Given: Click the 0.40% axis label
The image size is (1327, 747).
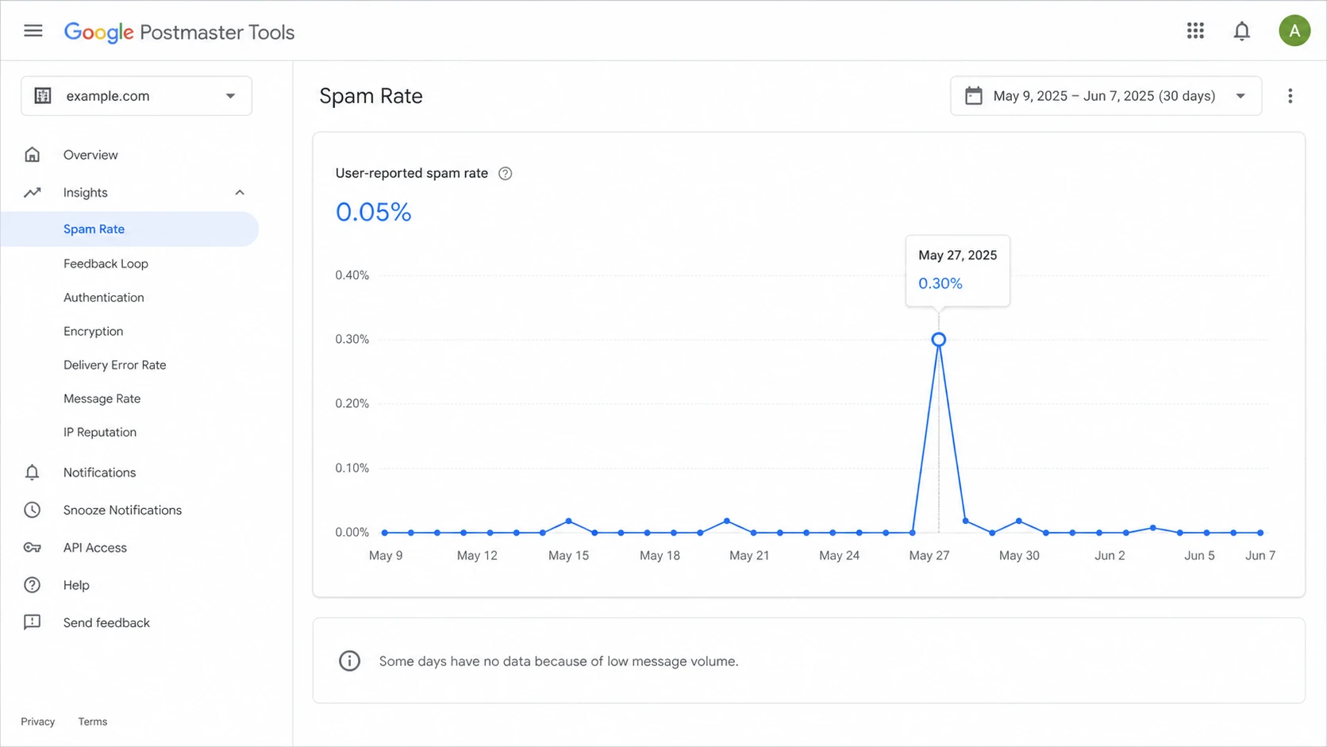Looking at the screenshot, I should (x=352, y=275).
